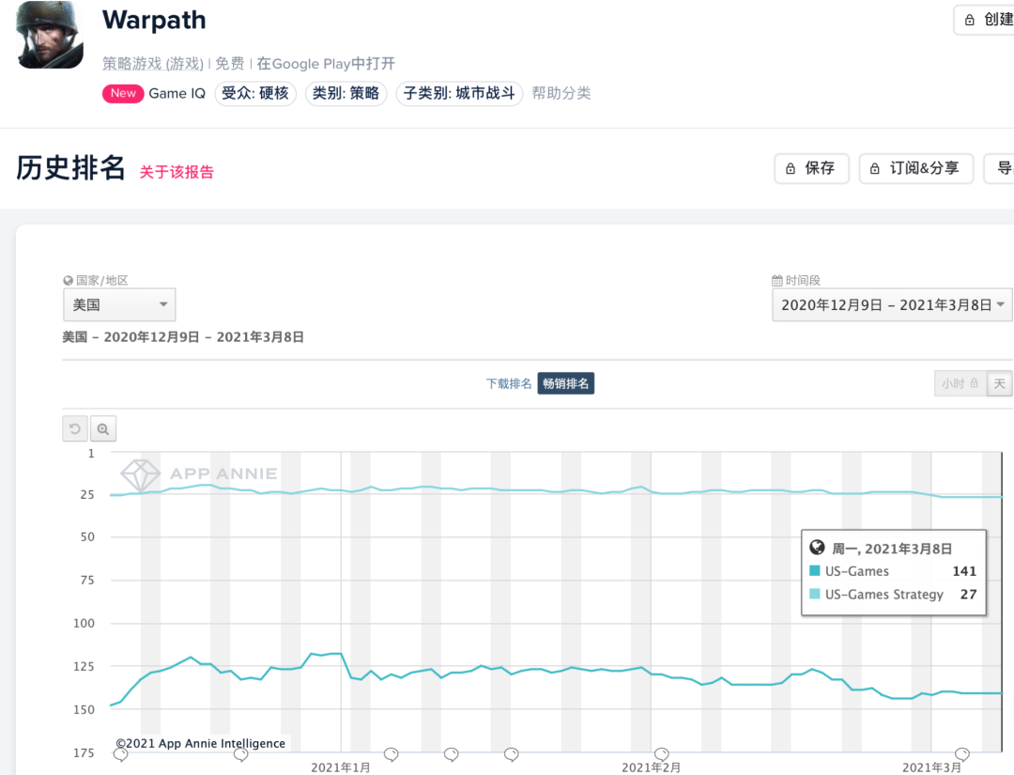Click the 订阅&分享 button
Image resolution: width=1014 pixels, height=775 pixels.
tap(916, 168)
